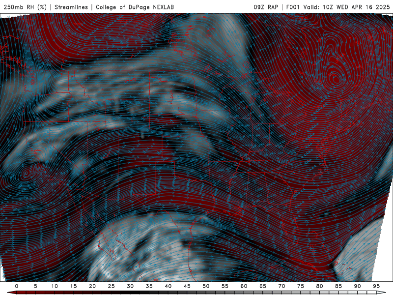Click the '50' colorbar label

click(206, 286)
